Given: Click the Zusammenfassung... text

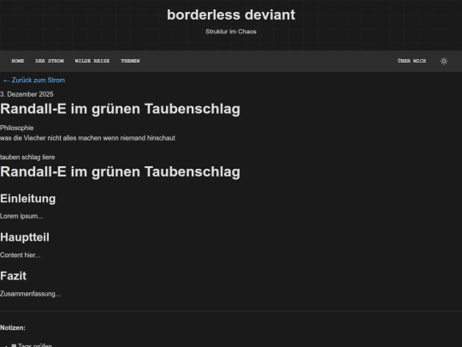Looking at the screenshot, I should tap(30, 294).
